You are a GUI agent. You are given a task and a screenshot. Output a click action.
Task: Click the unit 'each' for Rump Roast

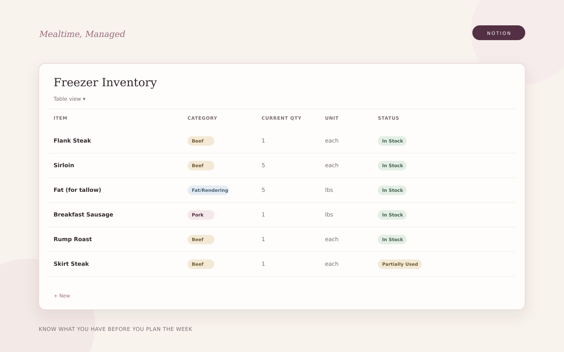[x=332, y=239]
